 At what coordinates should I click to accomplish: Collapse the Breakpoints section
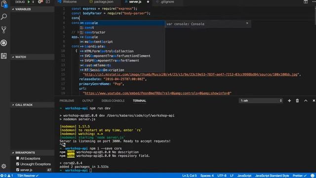(33, 153)
